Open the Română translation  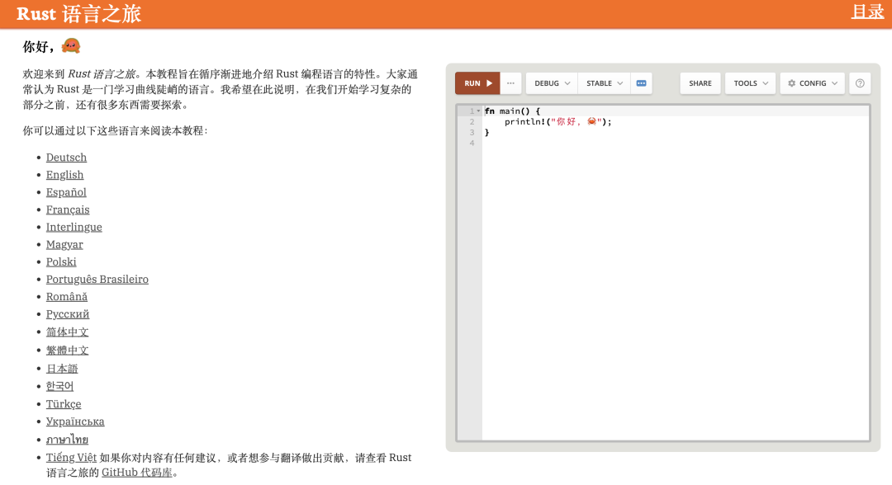pyautogui.click(x=67, y=296)
